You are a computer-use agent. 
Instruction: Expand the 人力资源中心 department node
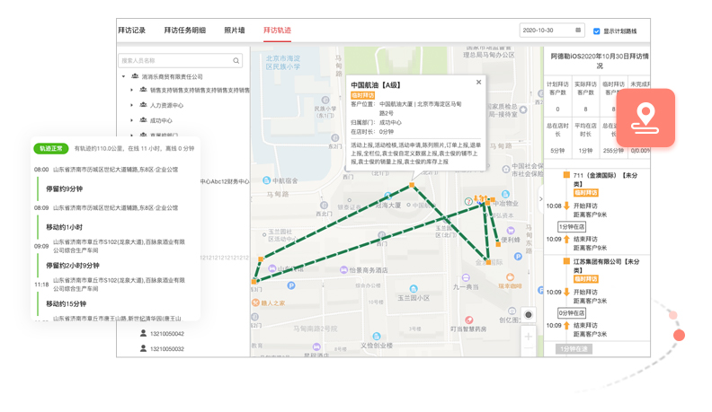tap(132, 106)
